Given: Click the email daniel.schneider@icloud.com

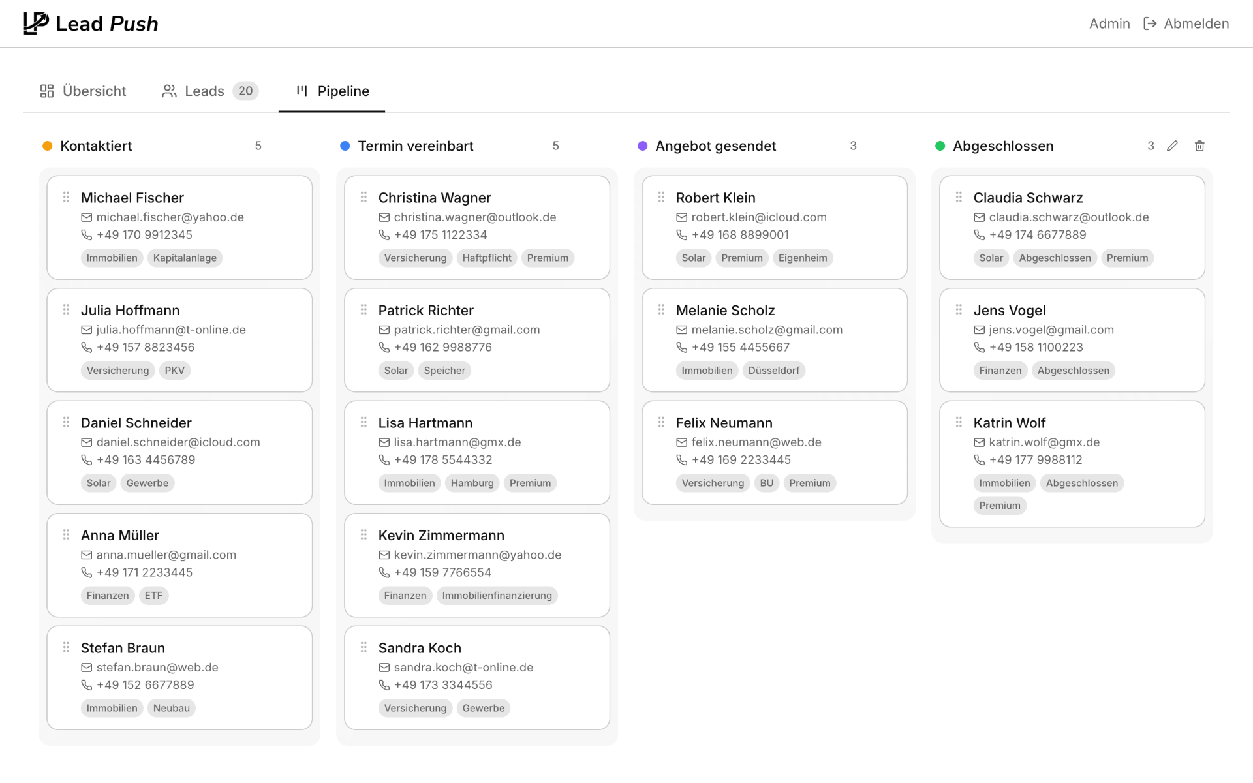Looking at the screenshot, I should click(178, 442).
